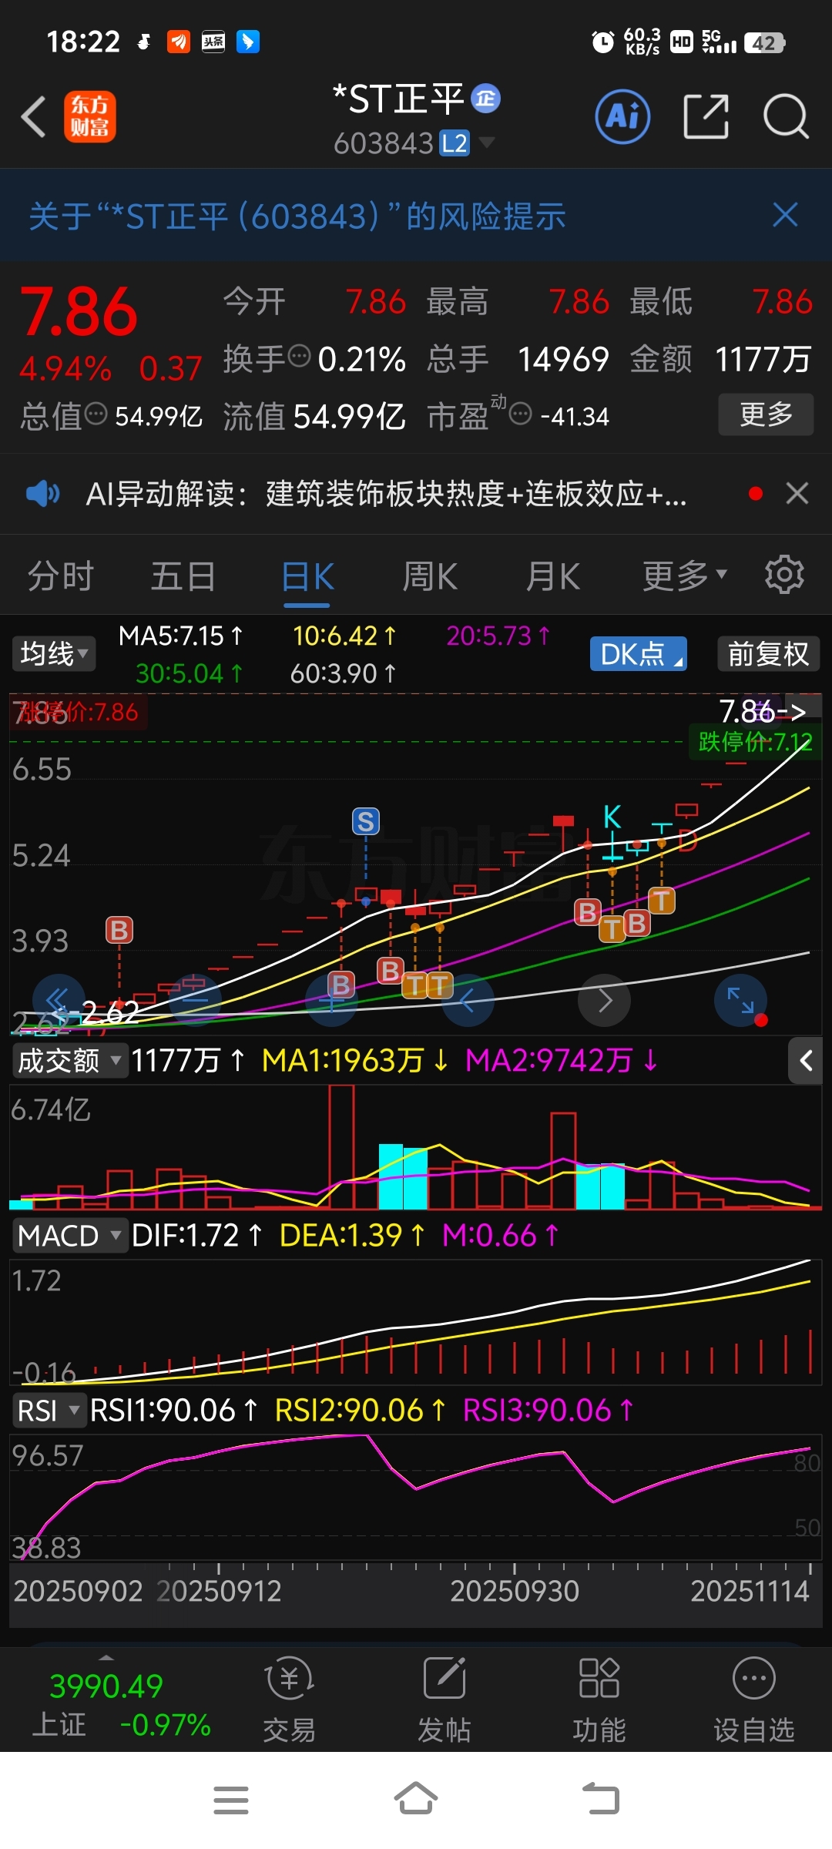Viewport: 832px width, 1849px height.
Task: Close the 风险提示 banner
Action: coord(785,215)
